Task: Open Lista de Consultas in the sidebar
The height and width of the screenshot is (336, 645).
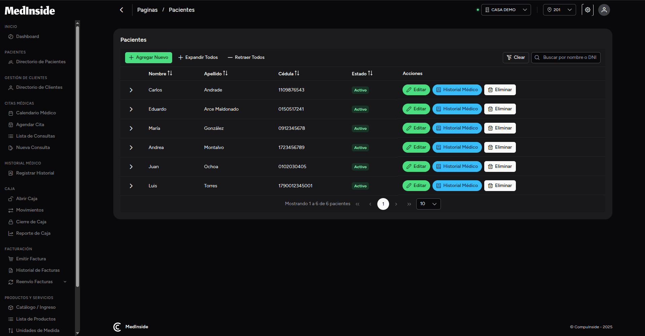Action: coord(35,136)
